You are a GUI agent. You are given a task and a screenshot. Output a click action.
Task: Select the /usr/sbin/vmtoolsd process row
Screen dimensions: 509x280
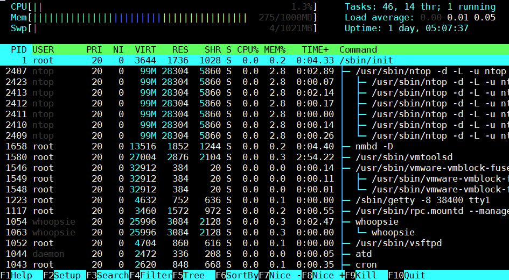pyautogui.click(x=254, y=157)
